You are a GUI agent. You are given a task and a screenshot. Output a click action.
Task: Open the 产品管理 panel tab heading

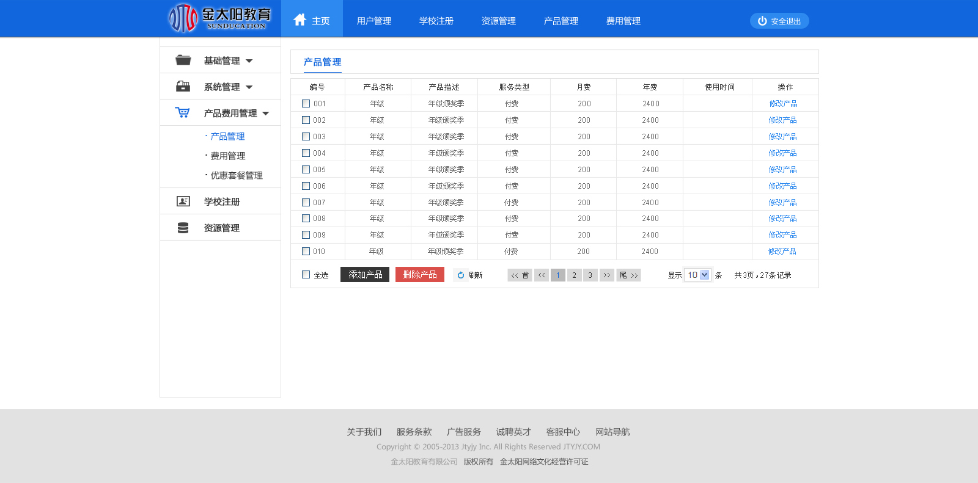(323, 62)
